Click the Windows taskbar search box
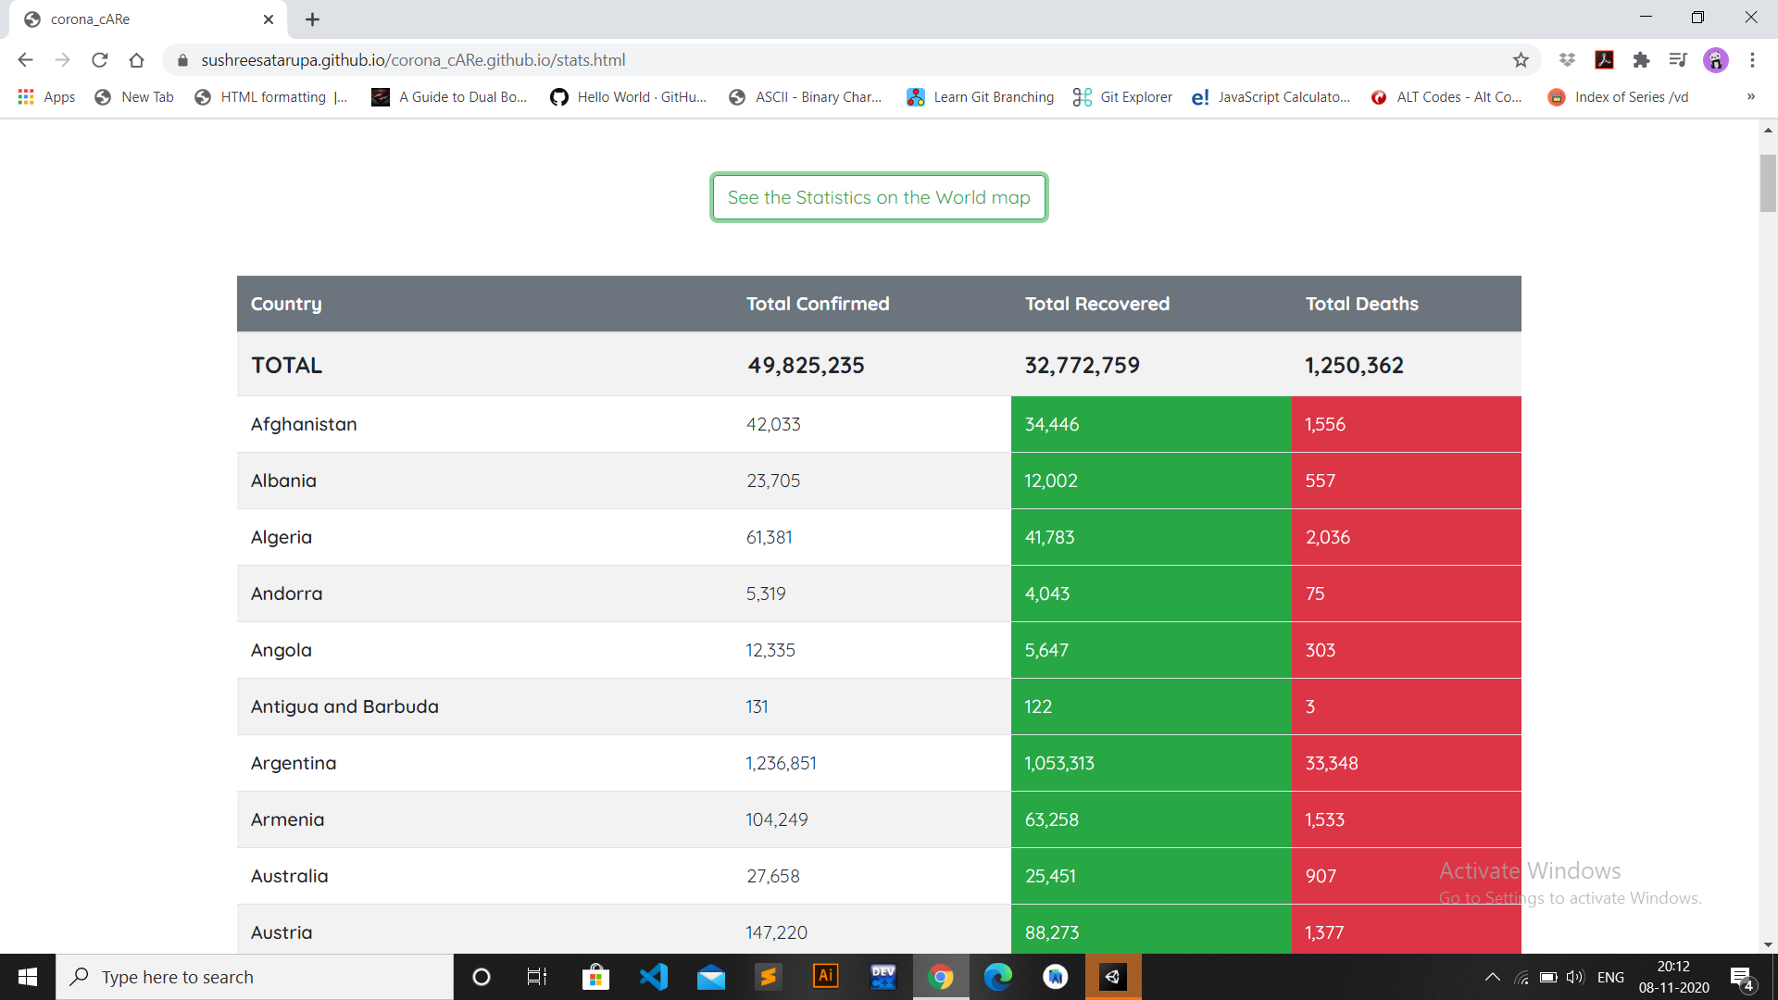 pos(255,977)
